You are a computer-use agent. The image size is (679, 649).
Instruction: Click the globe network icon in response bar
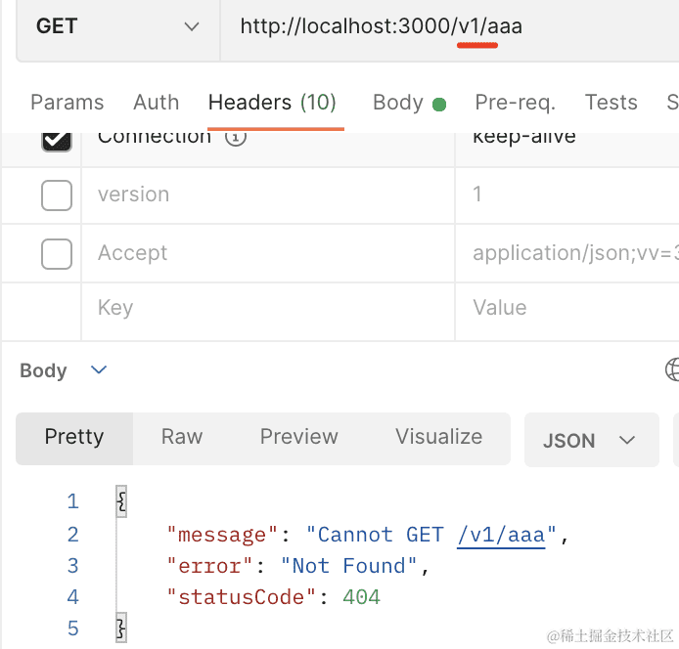point(672,369)
